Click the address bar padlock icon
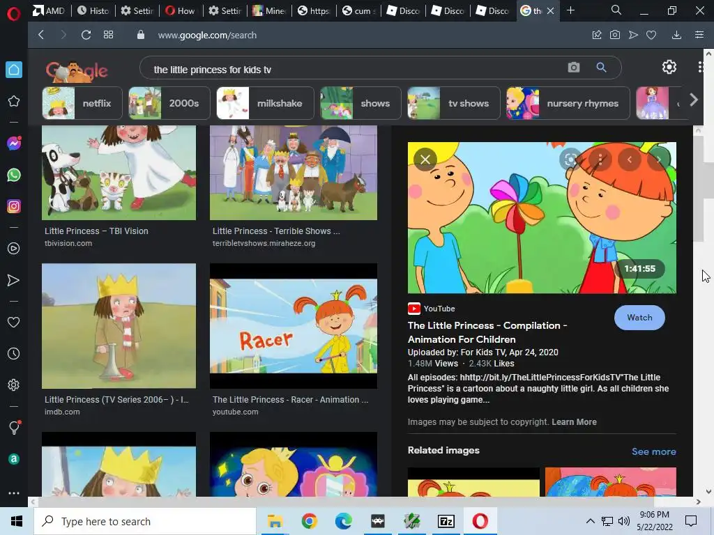This screenshot has width=714, height=535. pos(141,35)
